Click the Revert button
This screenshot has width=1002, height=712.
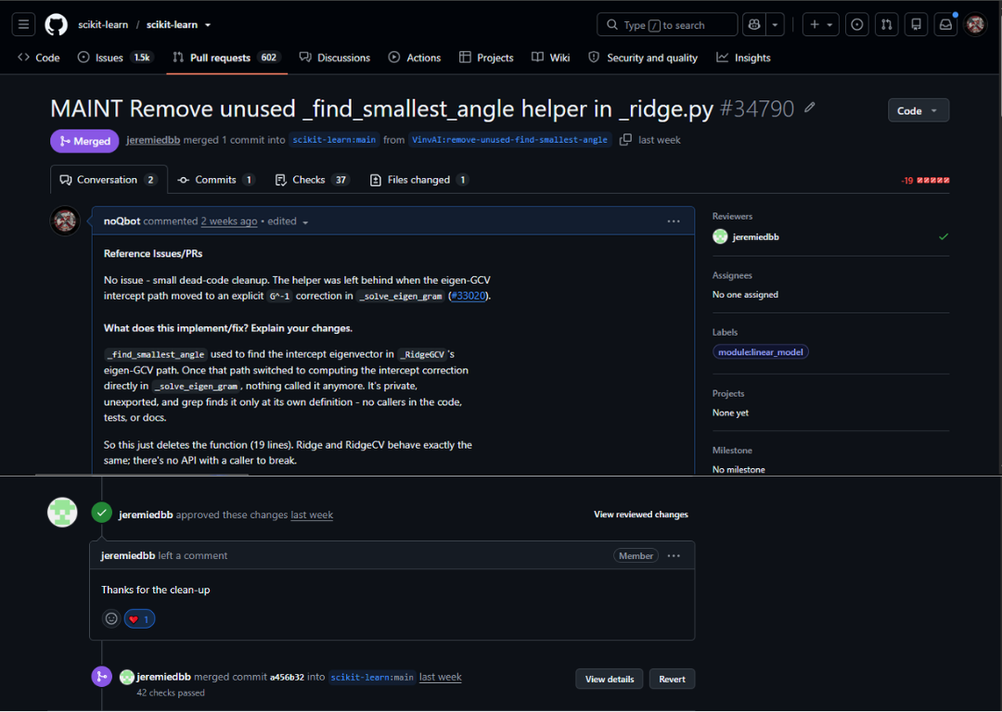click(672, 679)
